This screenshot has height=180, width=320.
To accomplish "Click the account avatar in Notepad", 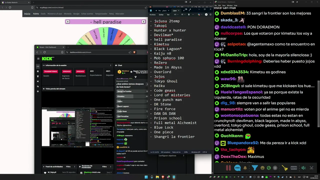I will pyautogui.click(x=206, y=14).
